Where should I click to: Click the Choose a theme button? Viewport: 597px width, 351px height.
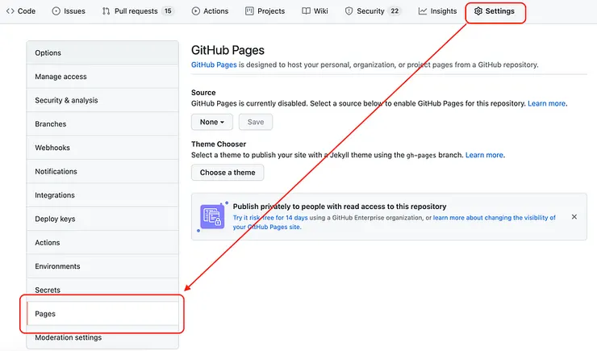click(x=228, y=173)
